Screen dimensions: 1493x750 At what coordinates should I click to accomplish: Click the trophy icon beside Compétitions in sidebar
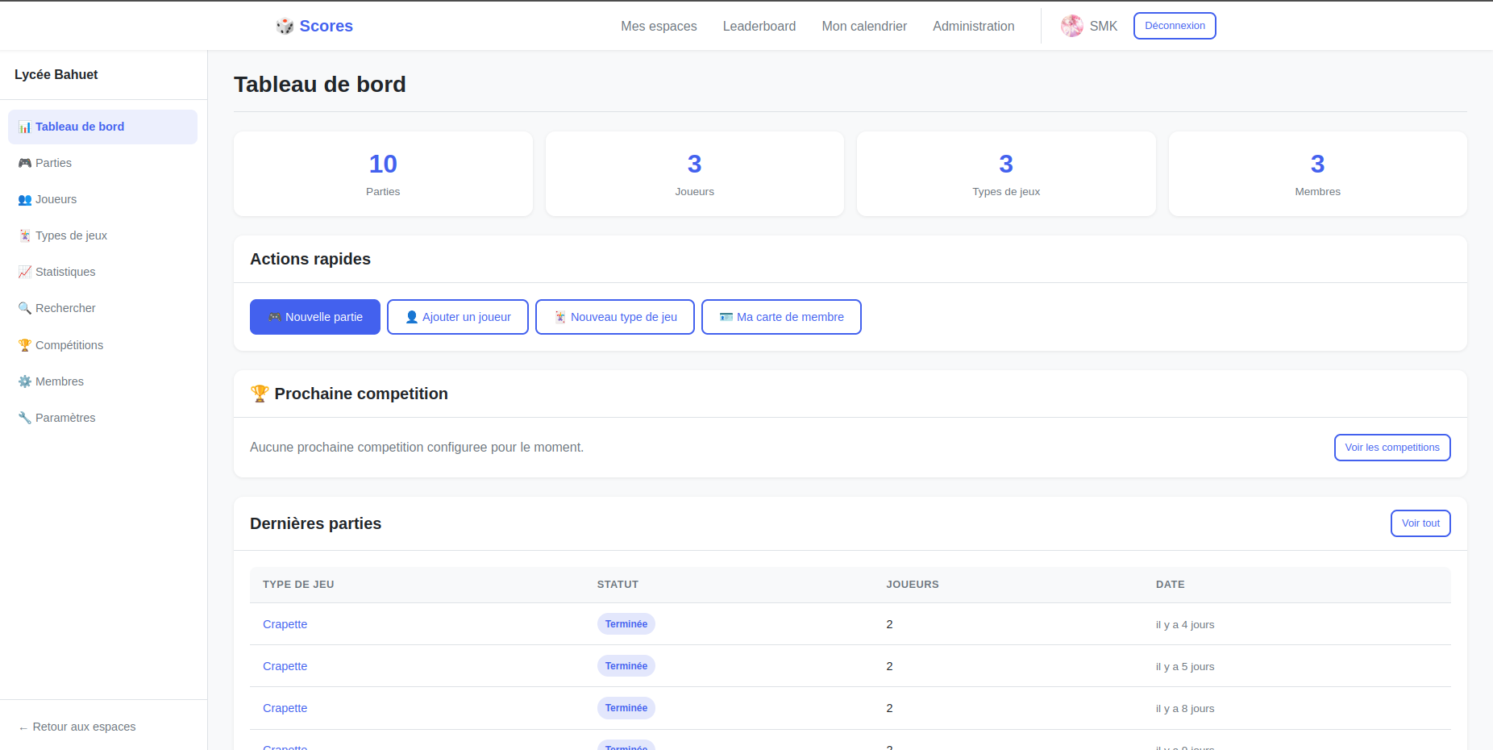(25, 345)
